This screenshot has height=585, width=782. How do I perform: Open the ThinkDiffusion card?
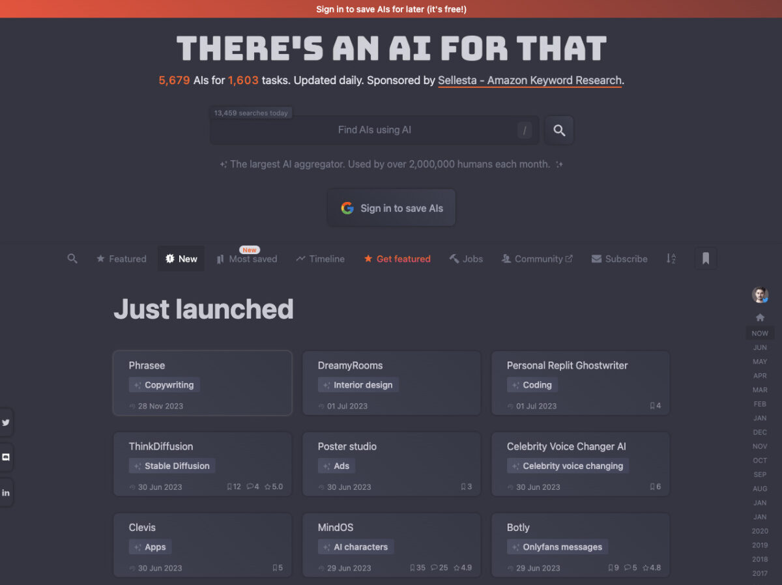203,464
